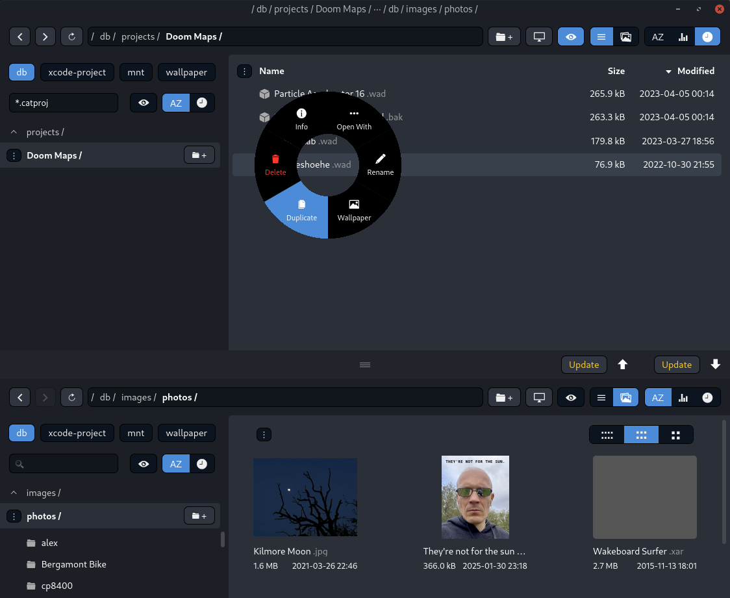
Task: Switch Doom Maps pane to image view
Action: [x=625, y=37]
